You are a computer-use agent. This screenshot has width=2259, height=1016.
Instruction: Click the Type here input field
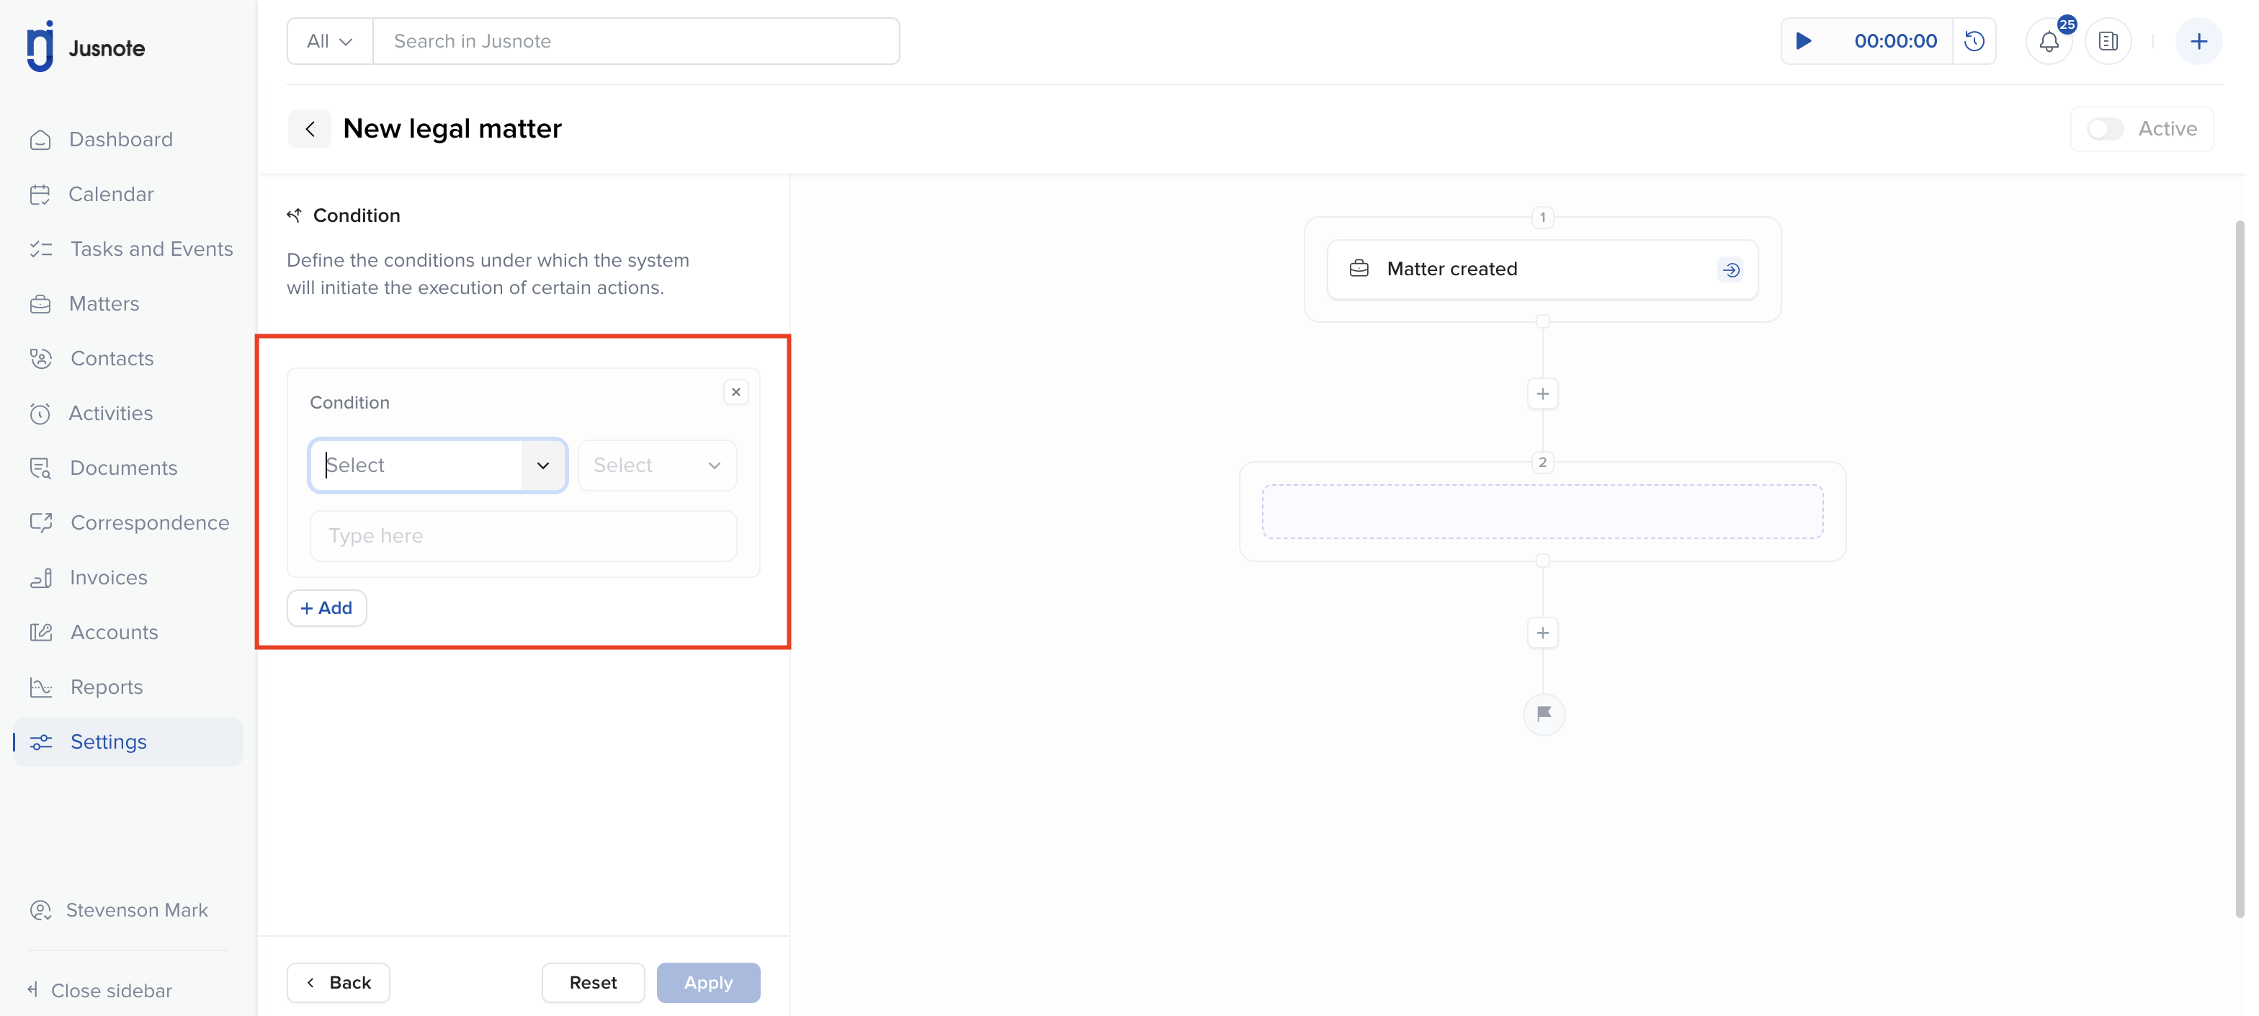point(523,535)
